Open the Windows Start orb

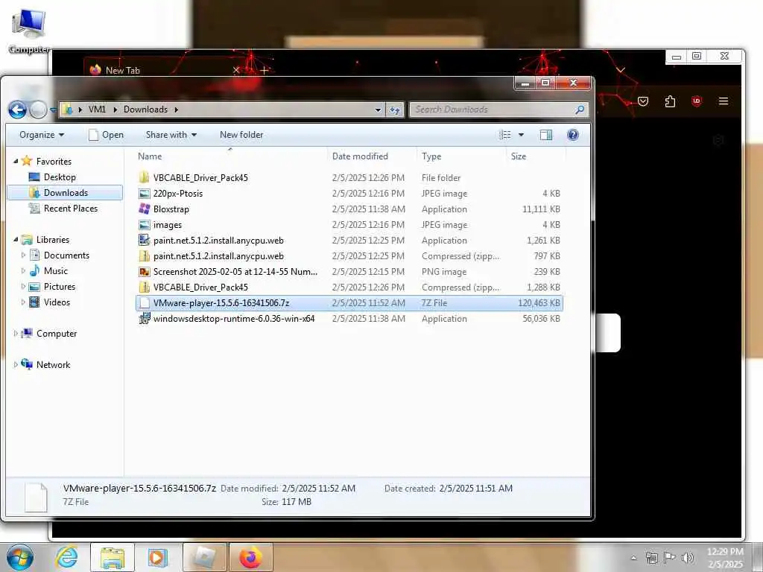click(19, 557)
